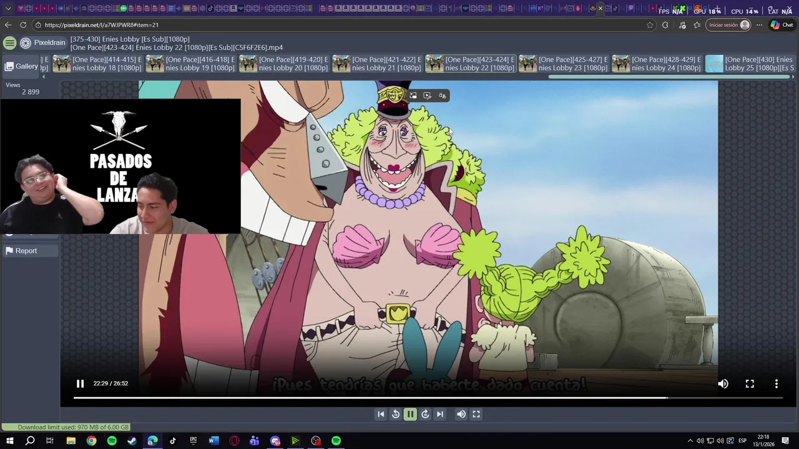Click scrollbar right arrow under file list
This screenshot has width=799, height=449.
793,77
